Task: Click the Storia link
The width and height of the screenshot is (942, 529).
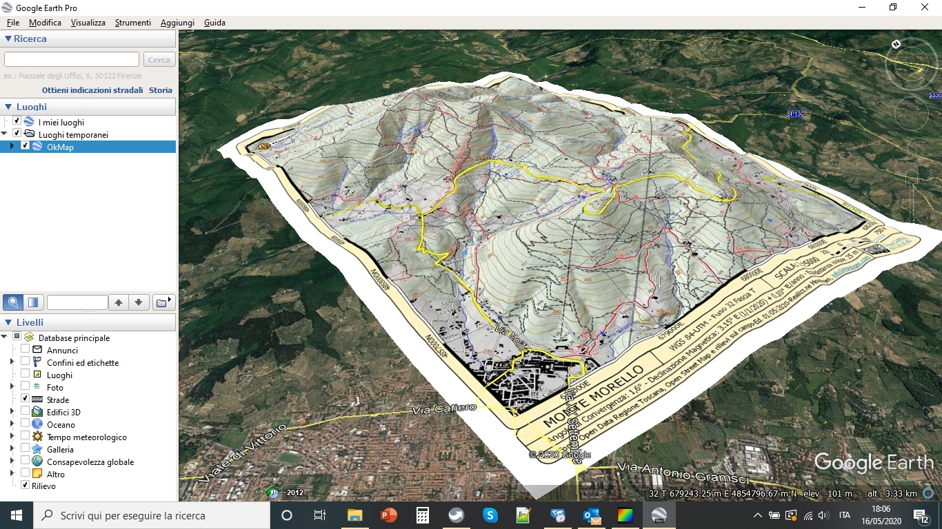Action: tap(161, 90)
